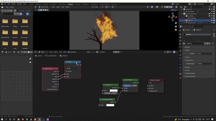Disable render for the particle_emit object
Image resolution: width=216 pixels, height=121 pixels.
[214, 23]
